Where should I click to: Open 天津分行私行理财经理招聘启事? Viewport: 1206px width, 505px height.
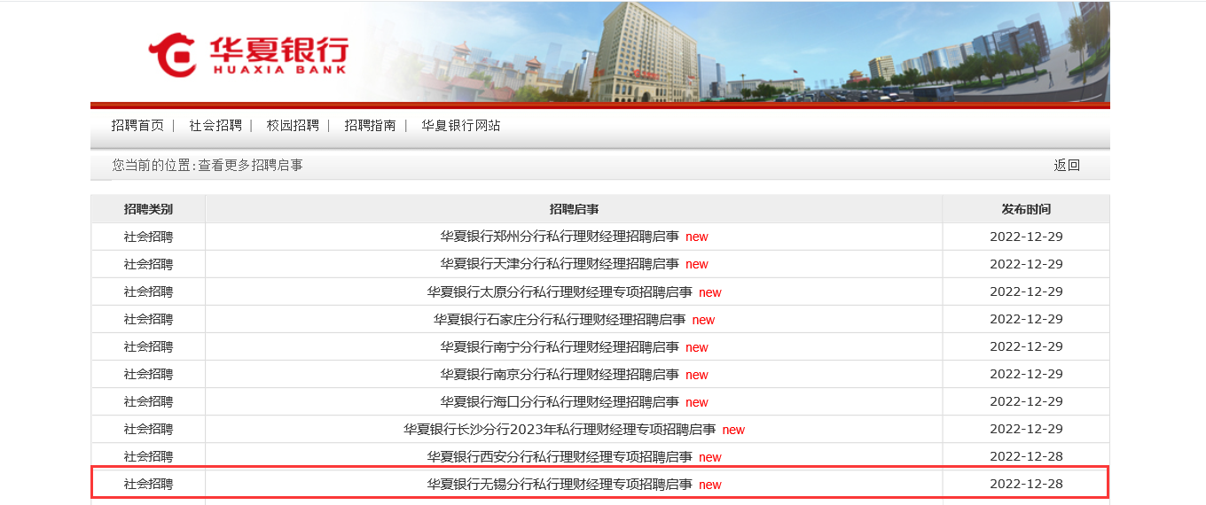(x=560, y=264)
